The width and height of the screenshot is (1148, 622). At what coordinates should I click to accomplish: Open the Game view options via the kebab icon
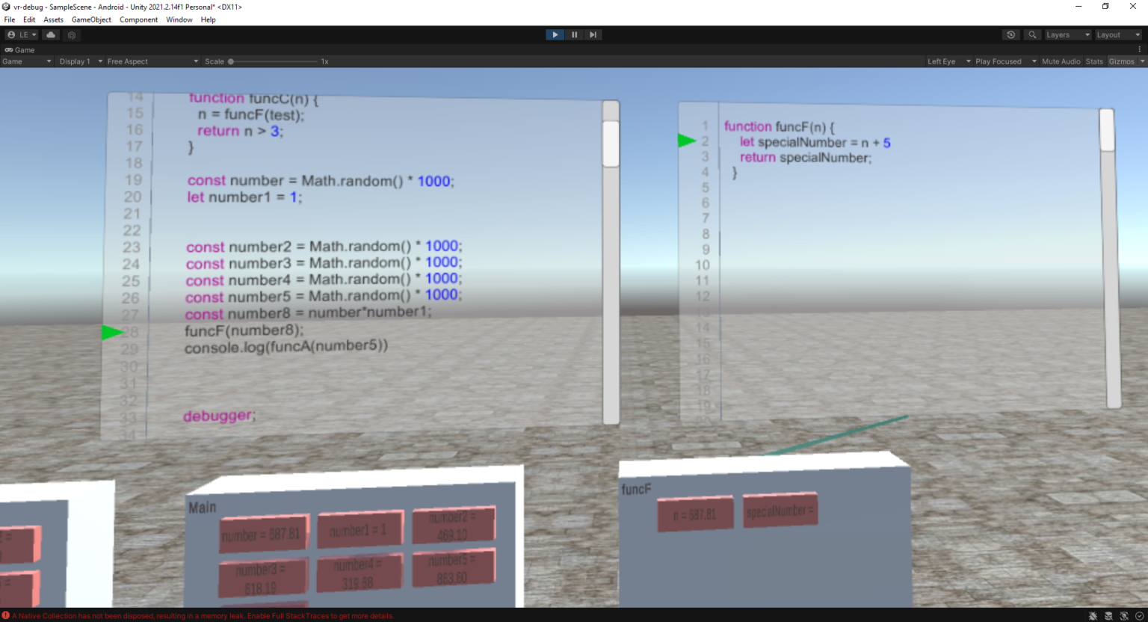pos(1140,49)
